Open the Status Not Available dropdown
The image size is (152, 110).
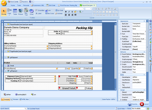[145, 108]
